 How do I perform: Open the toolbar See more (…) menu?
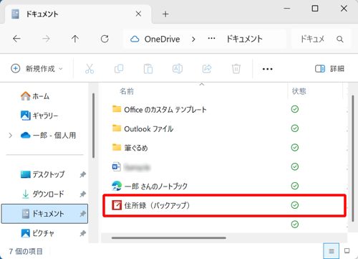[x=267, y=69]
